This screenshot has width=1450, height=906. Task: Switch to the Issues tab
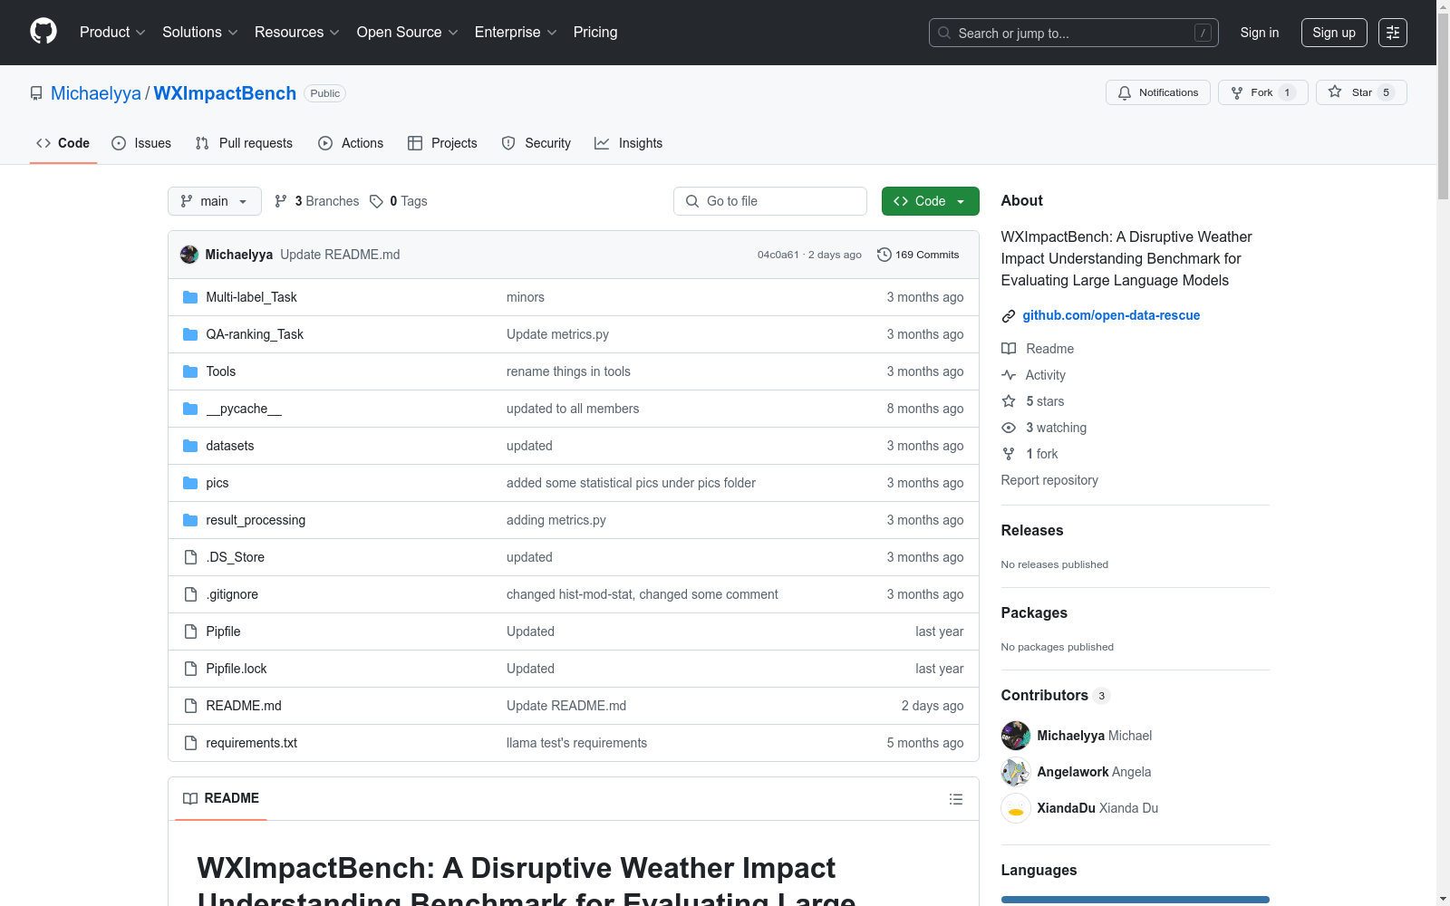coord(141,143)
